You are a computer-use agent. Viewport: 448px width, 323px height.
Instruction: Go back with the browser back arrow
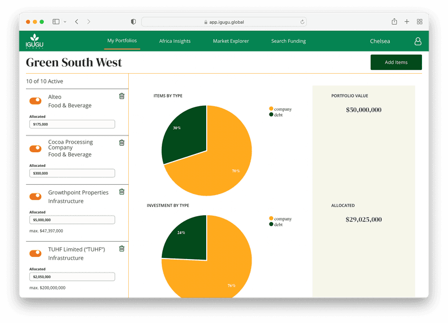click(77, 22)
